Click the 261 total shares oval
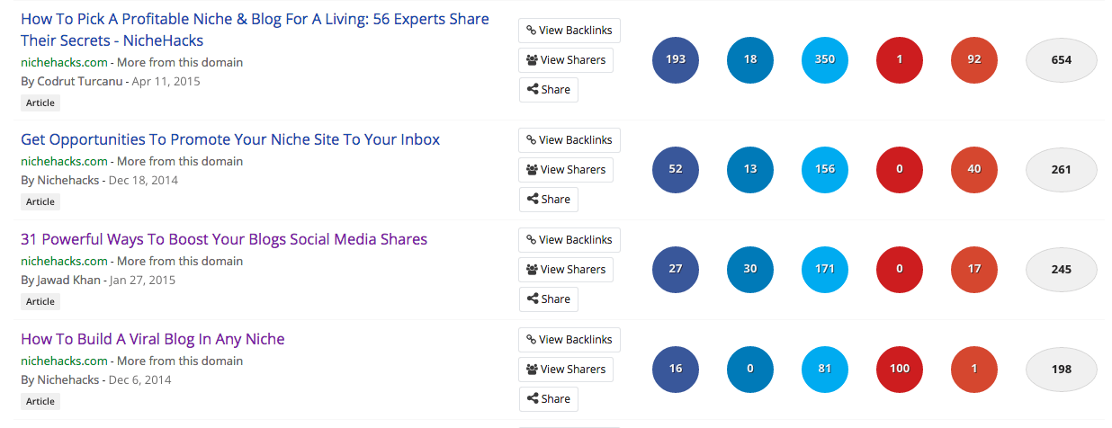The height and width of the screenshot is (428, 1112). [x=1062, y=170]
